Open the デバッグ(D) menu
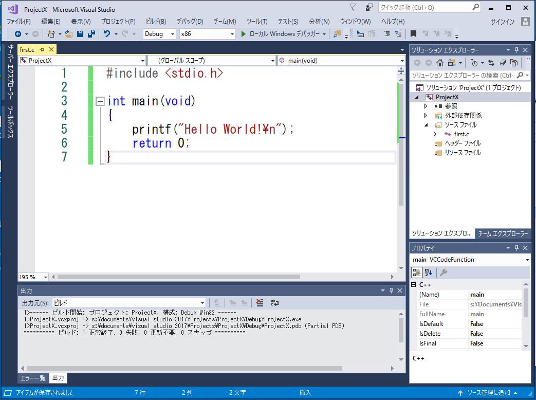 click(190, 22)
